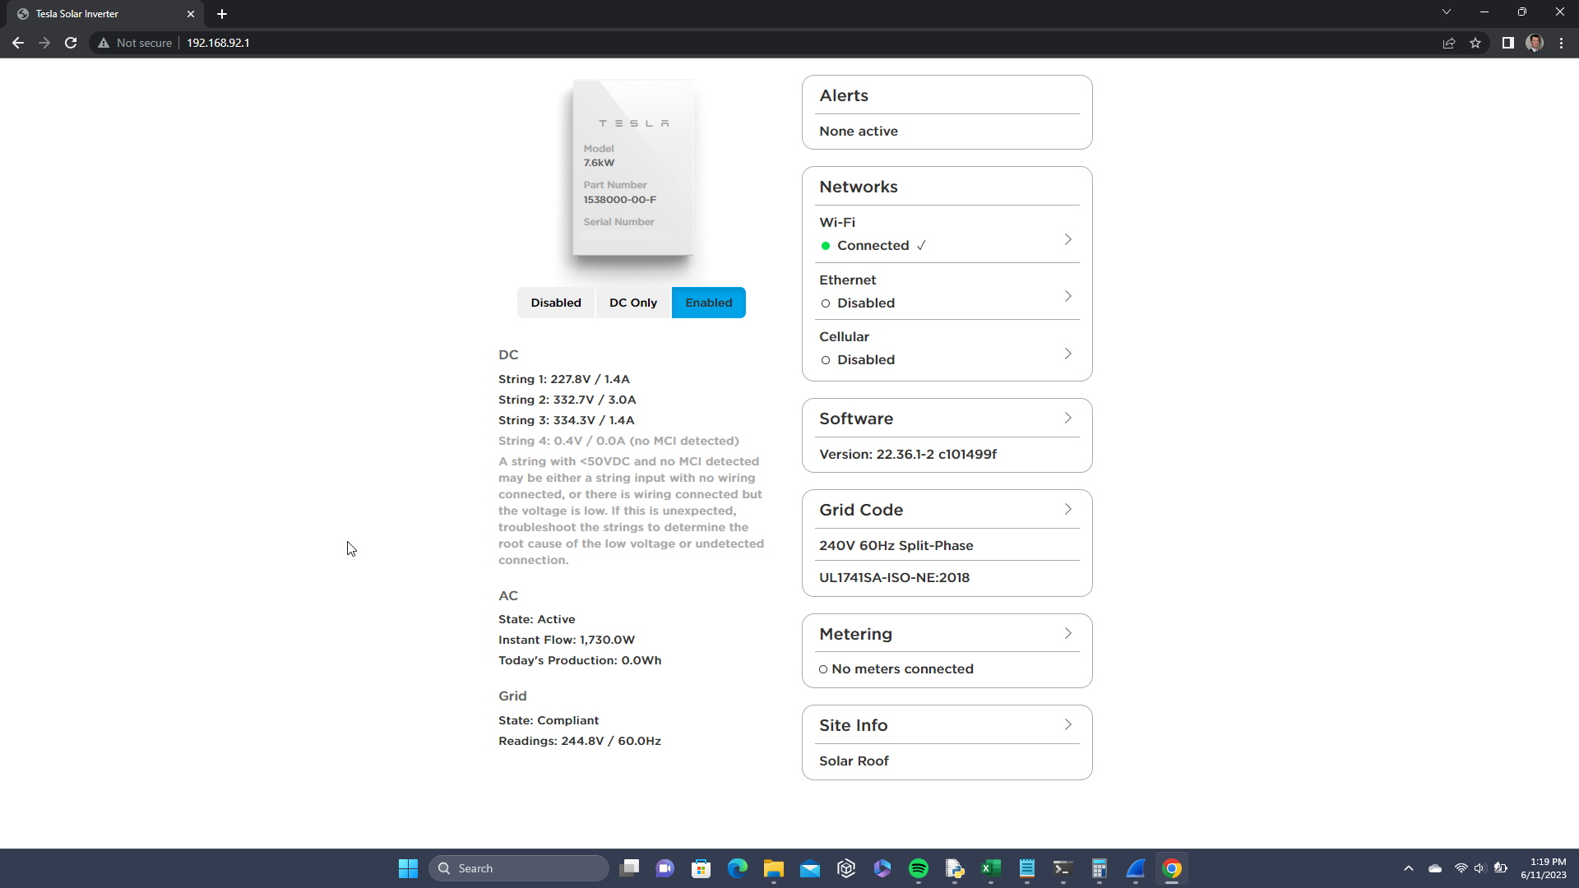Reload the Tesla Solar Inverter page

[x=71, y=42]
